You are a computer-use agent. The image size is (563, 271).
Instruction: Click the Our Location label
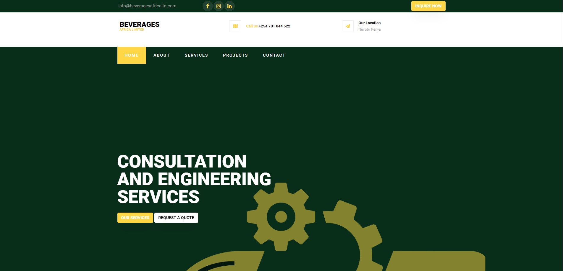click(x=369, y=23)
